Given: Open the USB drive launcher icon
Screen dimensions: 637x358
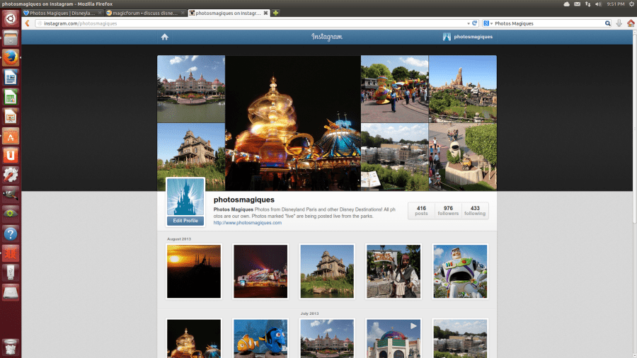Looking at the screenshot, I should [11, 273].
